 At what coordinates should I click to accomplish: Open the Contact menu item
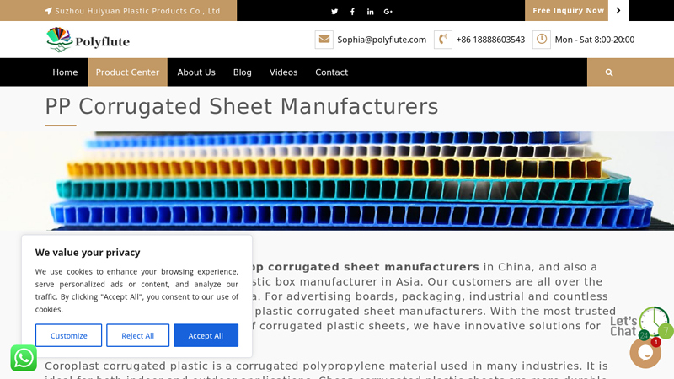coord(331,72)
